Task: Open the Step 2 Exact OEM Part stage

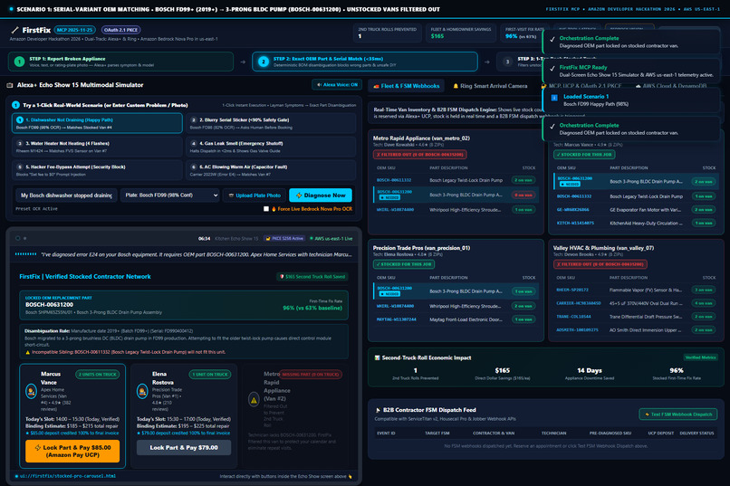Action: [x=365, y=62]
